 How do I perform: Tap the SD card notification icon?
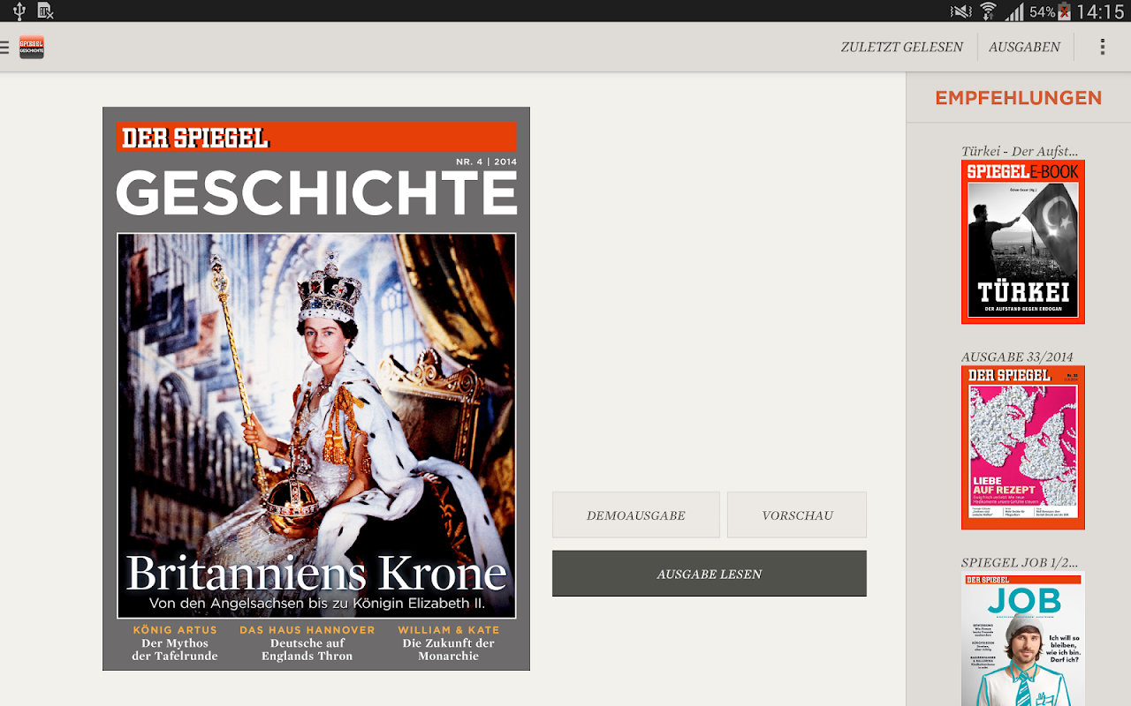(x=45, y=11)
